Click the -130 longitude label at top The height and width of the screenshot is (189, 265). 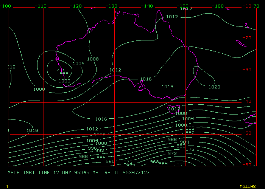pos(112,6)
